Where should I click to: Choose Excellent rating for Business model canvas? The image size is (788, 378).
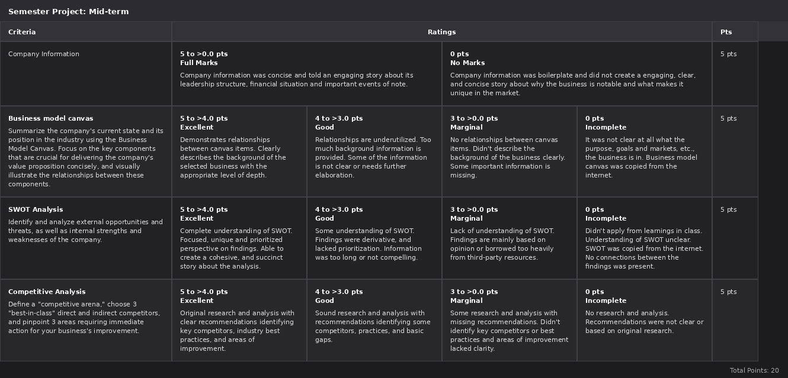coord(239,151)
